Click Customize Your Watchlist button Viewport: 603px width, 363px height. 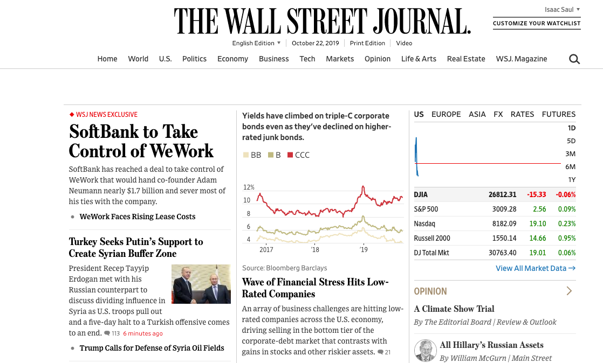click(537, 24)
